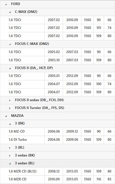115x184 pixels.
Task: Expand FOCUS II Turnier (DA_, FFS, DS)
Action: click(x=10, y=108)
